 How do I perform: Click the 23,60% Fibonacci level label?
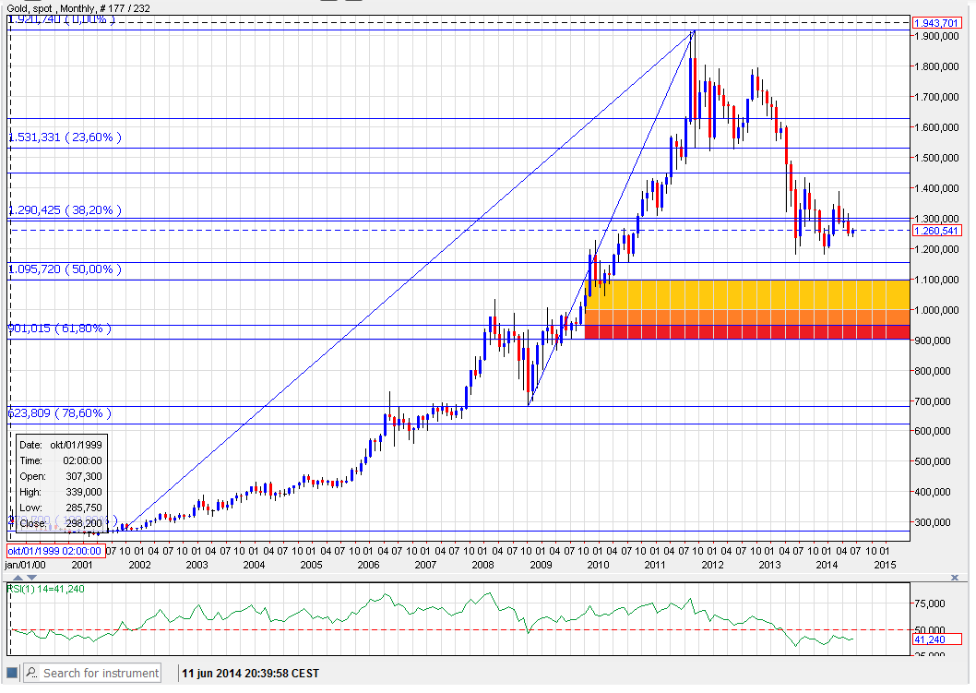[x=65, y=137]
